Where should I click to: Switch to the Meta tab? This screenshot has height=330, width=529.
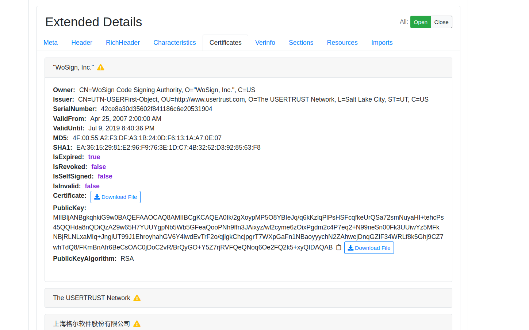51,43
